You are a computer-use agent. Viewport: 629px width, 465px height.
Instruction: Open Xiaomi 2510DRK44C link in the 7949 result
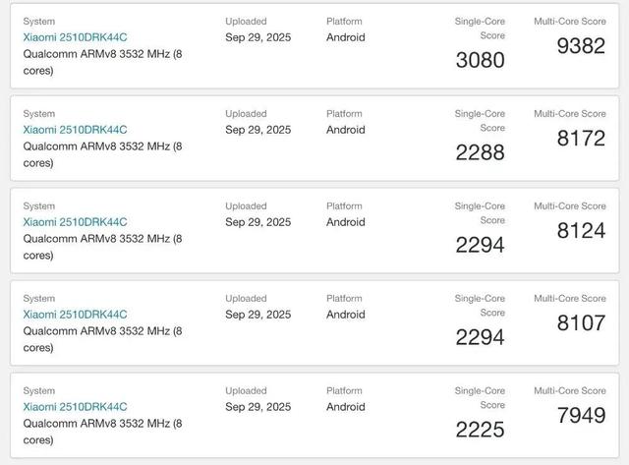click(x=76, y=407)
